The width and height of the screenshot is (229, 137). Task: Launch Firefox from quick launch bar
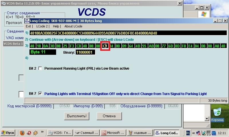[x=22, y=133]
